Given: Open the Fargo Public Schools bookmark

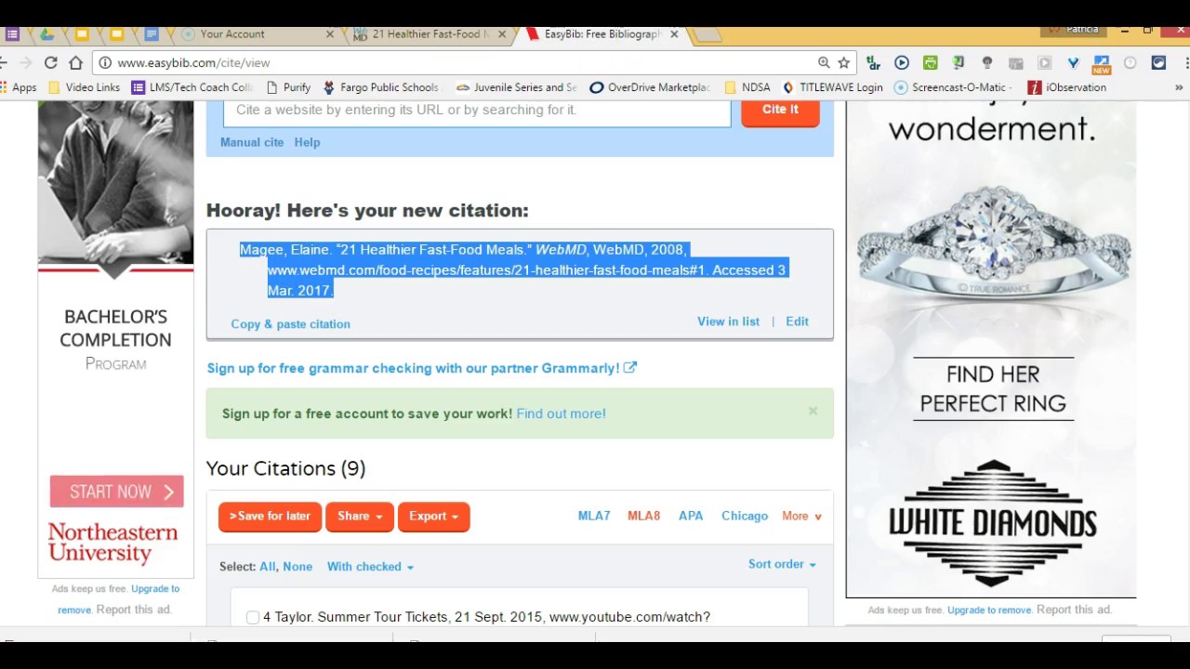Looking at the screenshot, I should 381,87.
